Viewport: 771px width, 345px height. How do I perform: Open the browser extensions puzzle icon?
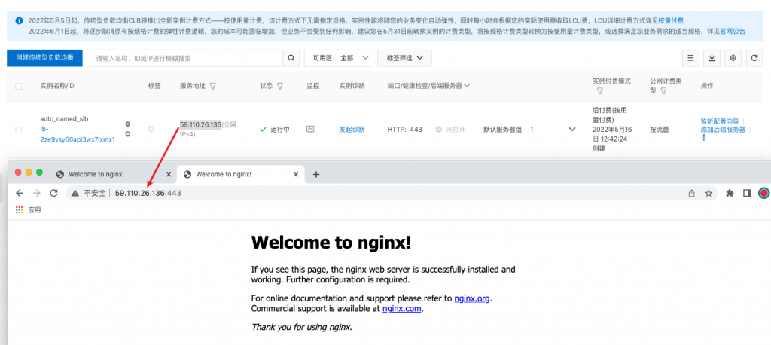[x=730, y=194]
